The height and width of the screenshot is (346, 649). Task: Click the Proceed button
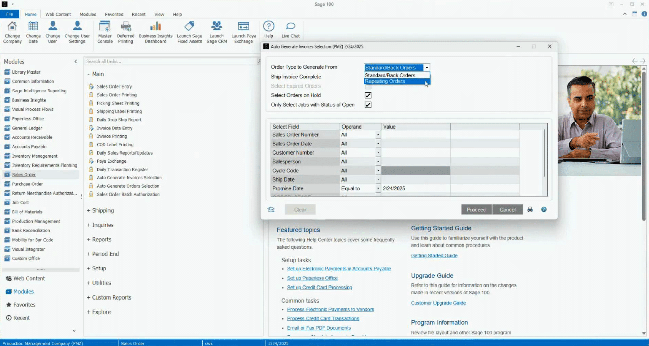[x=476, y=210]
